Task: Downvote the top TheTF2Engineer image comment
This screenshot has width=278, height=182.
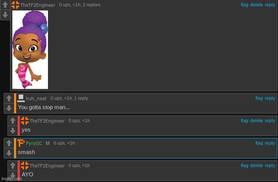Action: (x=5, y=15)
